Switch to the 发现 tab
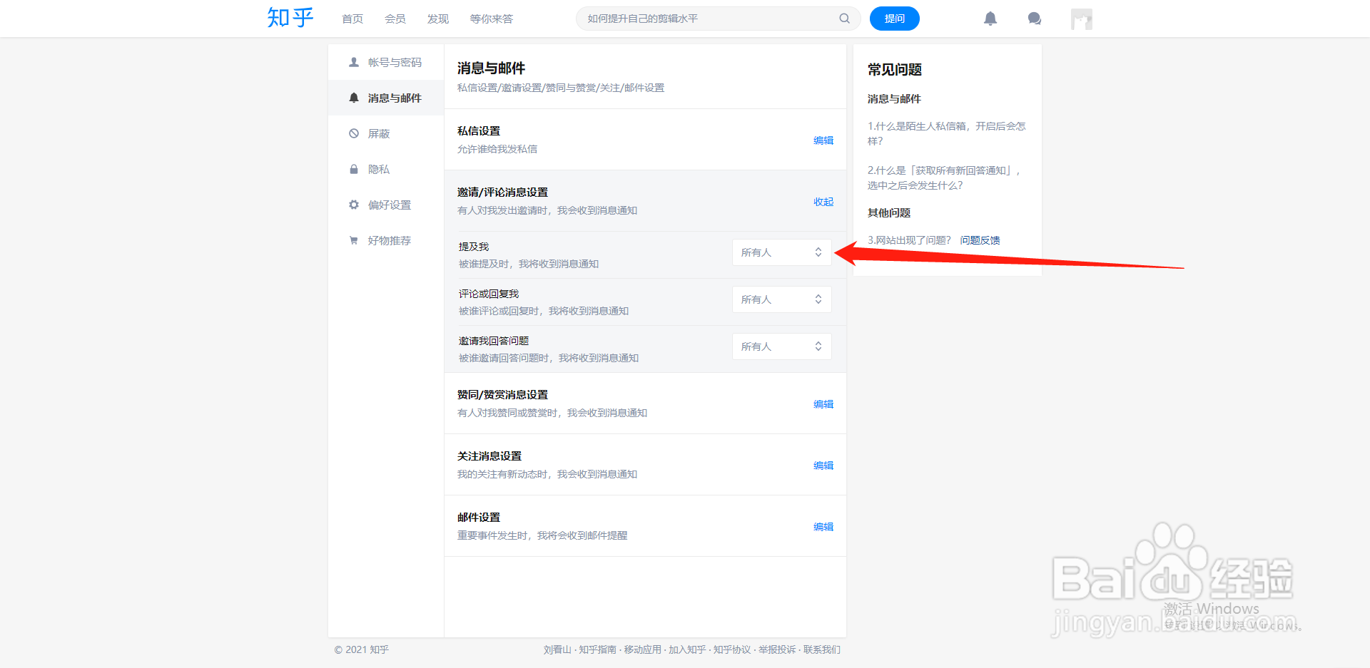This screenshot has height=668, width=1370. coord(437,19)
